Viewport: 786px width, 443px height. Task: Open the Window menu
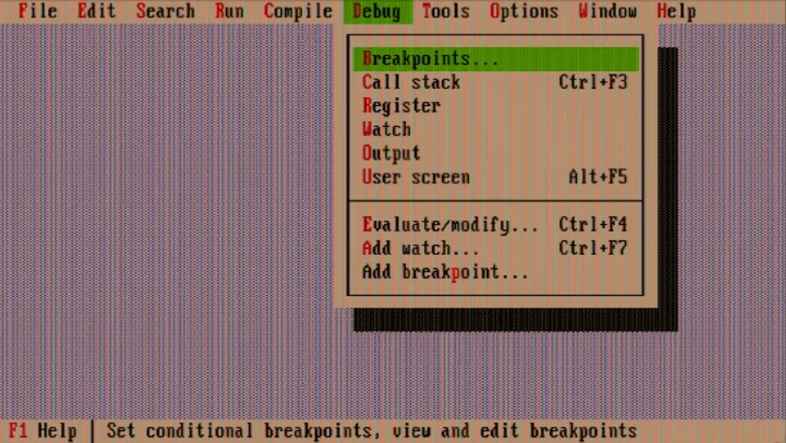click(x=608, y=11)
